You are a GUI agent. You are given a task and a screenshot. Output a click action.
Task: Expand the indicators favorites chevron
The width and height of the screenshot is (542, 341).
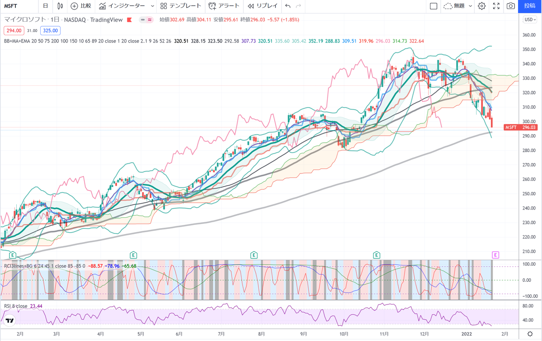click(x=152, y=6)
